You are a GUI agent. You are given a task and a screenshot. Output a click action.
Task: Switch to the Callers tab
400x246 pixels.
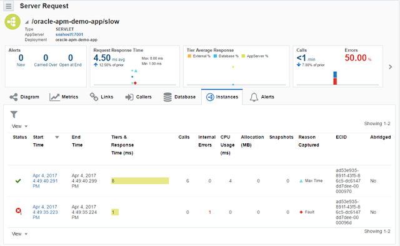pyautogui.click(x=139, y=97)
